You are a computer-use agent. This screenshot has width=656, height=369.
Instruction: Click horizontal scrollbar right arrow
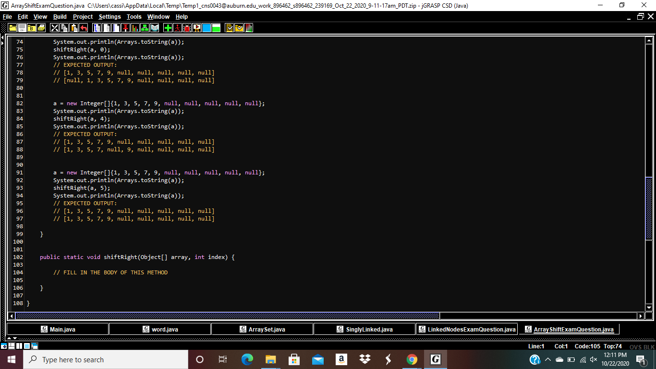(x=641, y=316)
